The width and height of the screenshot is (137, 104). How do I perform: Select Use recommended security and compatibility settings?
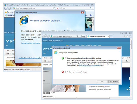tap(66, 58)
